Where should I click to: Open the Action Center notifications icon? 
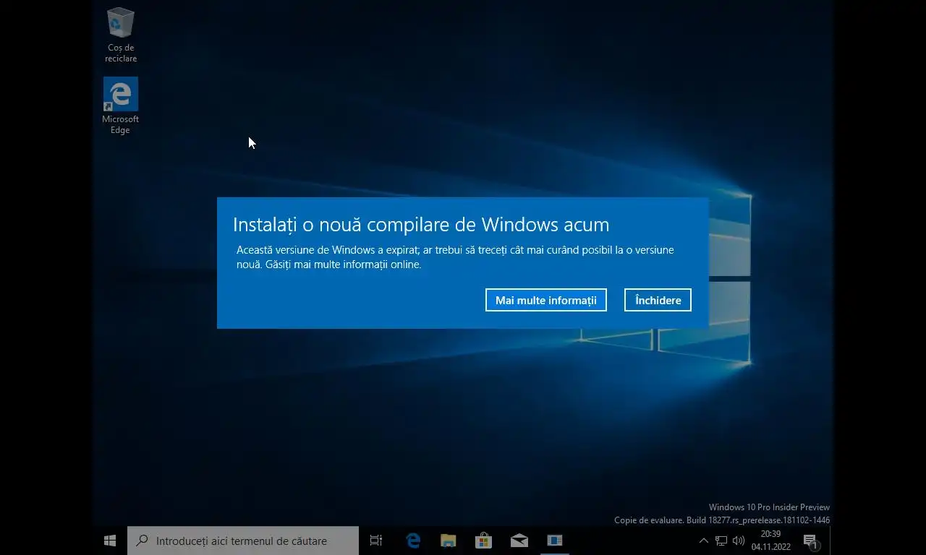(811, 541)
